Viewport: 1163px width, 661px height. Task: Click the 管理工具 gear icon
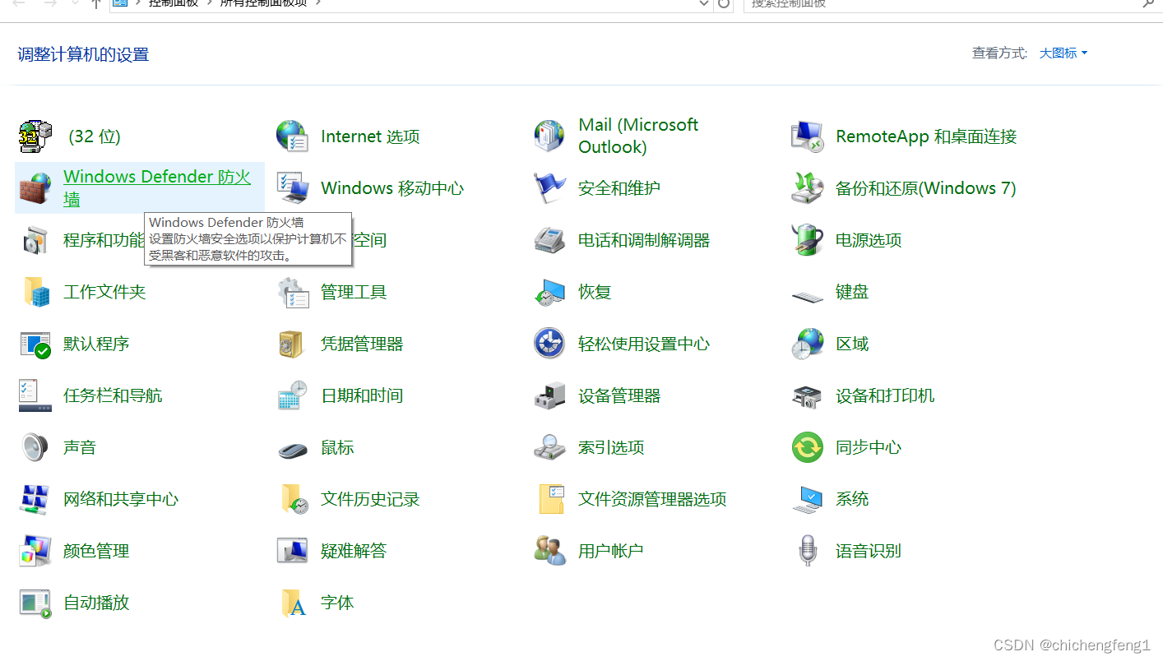(x=292, y=292)
